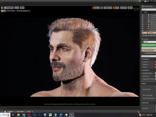Viewport: 156px width, 117px height.
Task: Toggle visibility of ExponentialHeightFog row
Action: (x=143, y=31)
